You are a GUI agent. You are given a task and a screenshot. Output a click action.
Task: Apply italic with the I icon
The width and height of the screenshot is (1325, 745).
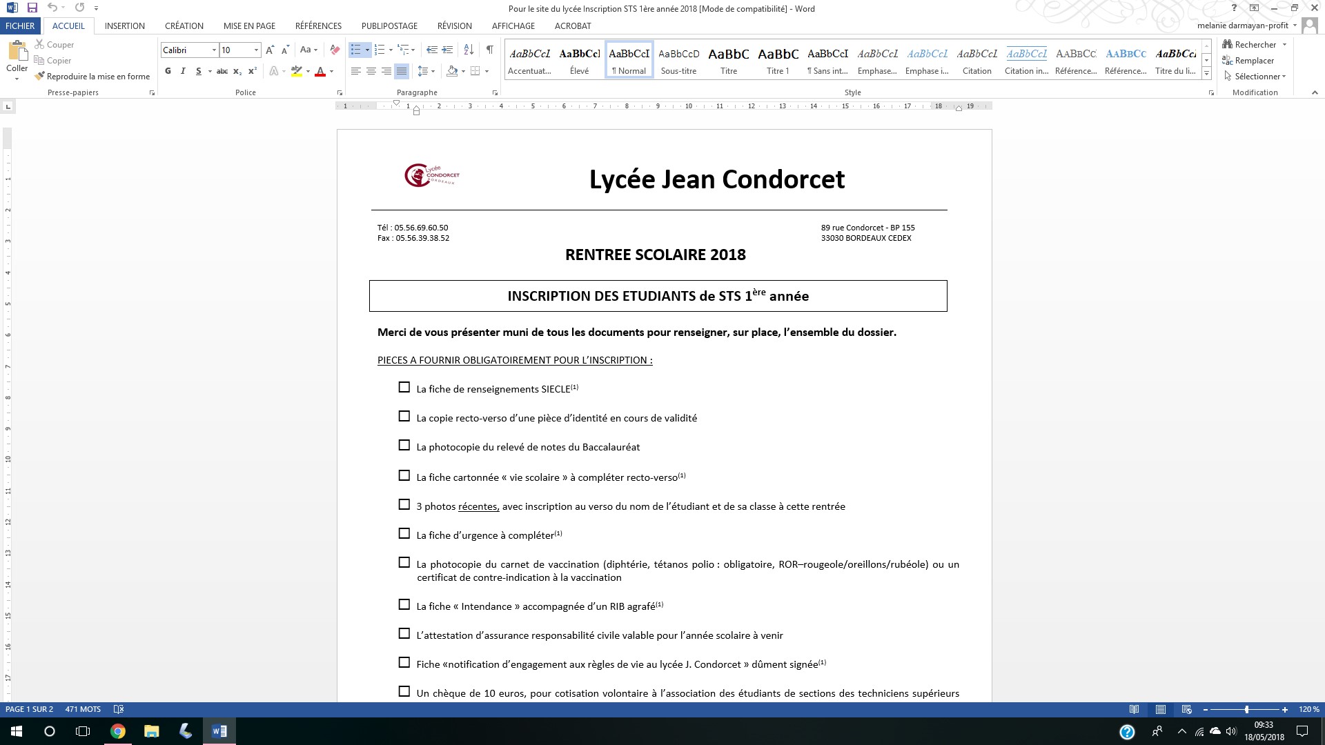point(183,71)
